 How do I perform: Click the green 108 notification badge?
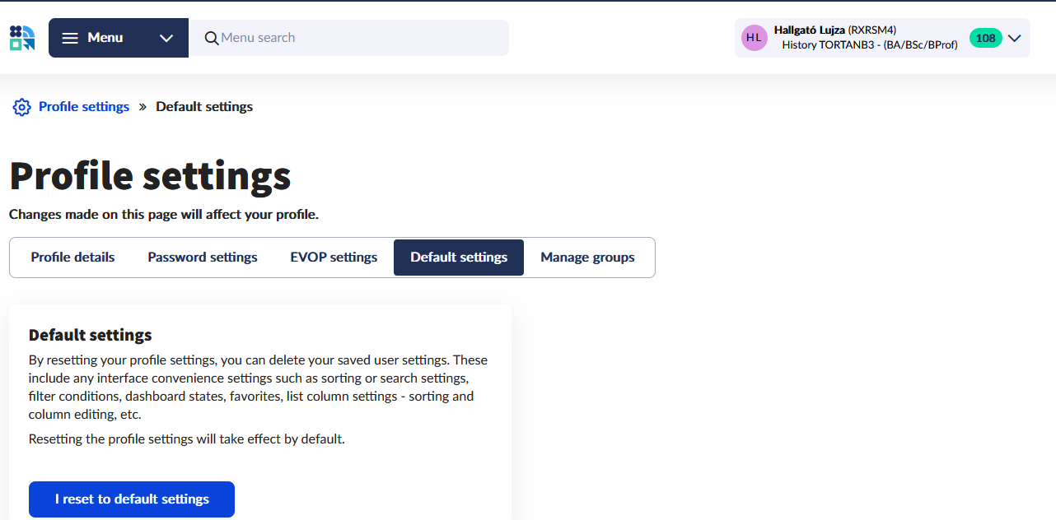(985, 38)
